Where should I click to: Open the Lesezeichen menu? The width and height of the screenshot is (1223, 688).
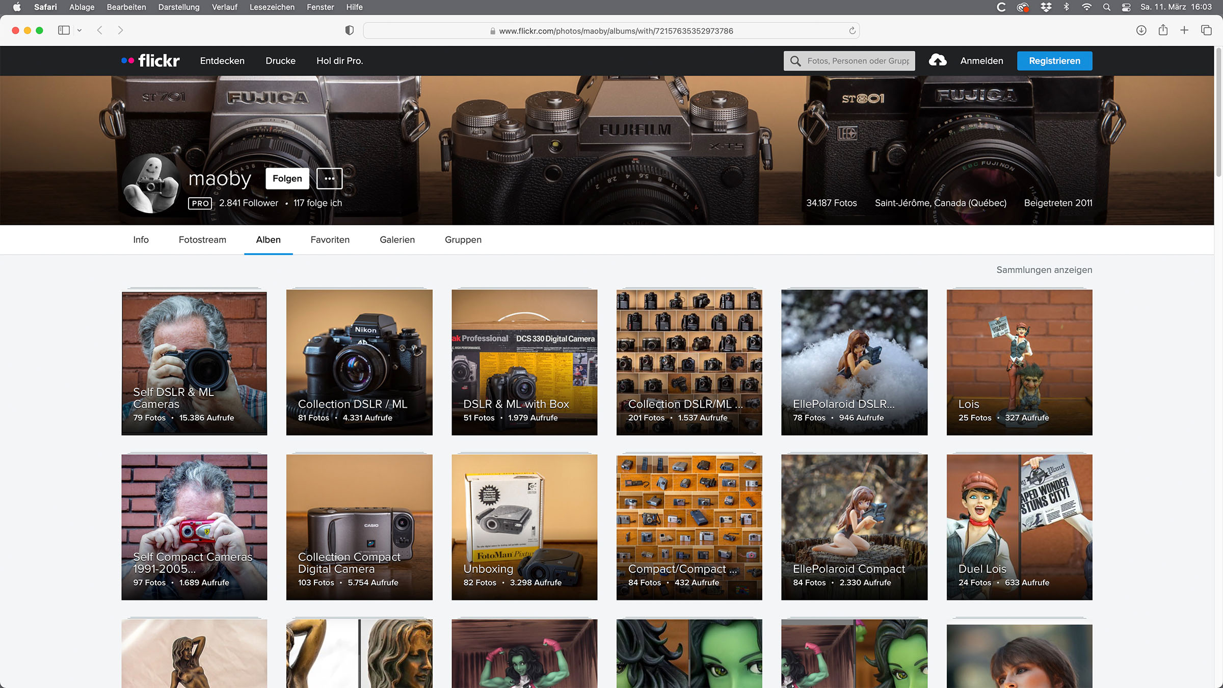(x=272, y=7)
